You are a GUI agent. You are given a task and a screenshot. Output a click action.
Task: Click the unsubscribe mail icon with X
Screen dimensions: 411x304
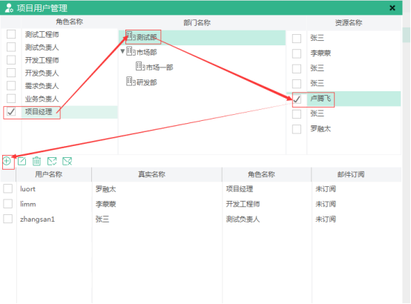point(67,161)
